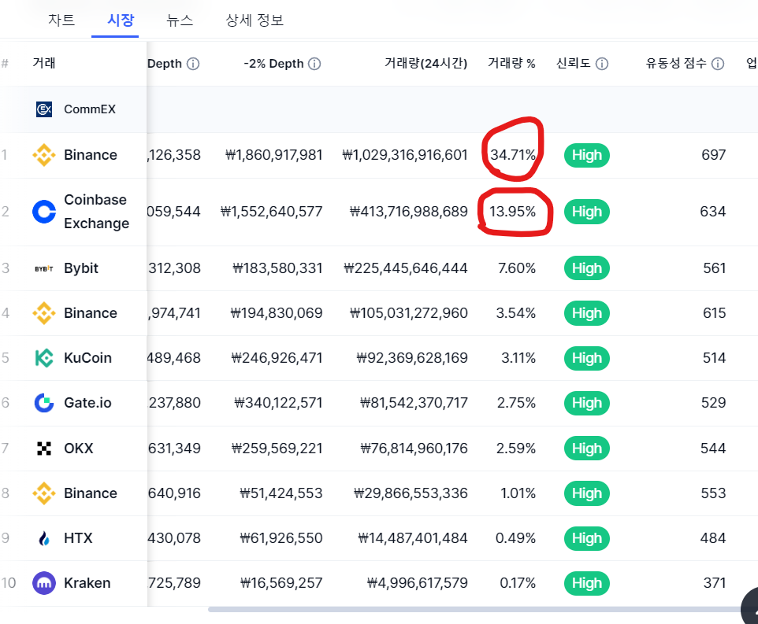Click the liquidity score 544
The image size is (758, 624).
pos(713,449)
